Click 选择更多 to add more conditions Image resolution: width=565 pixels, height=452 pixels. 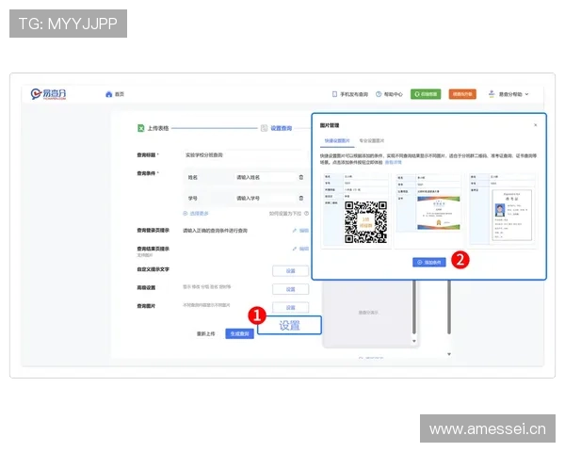point(196,214)
